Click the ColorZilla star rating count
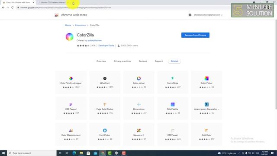 click(93, 45)
